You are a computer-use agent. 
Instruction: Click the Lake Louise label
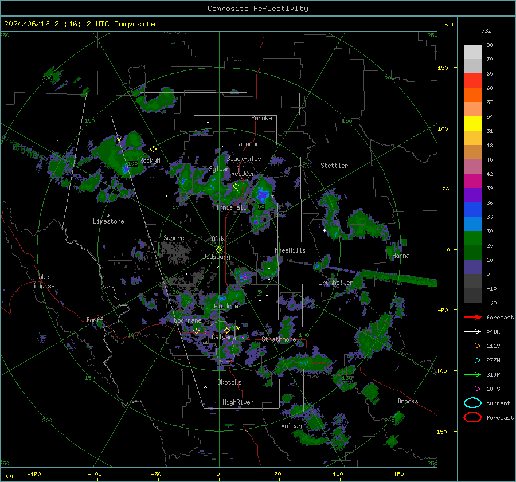(x=44, y=281)
